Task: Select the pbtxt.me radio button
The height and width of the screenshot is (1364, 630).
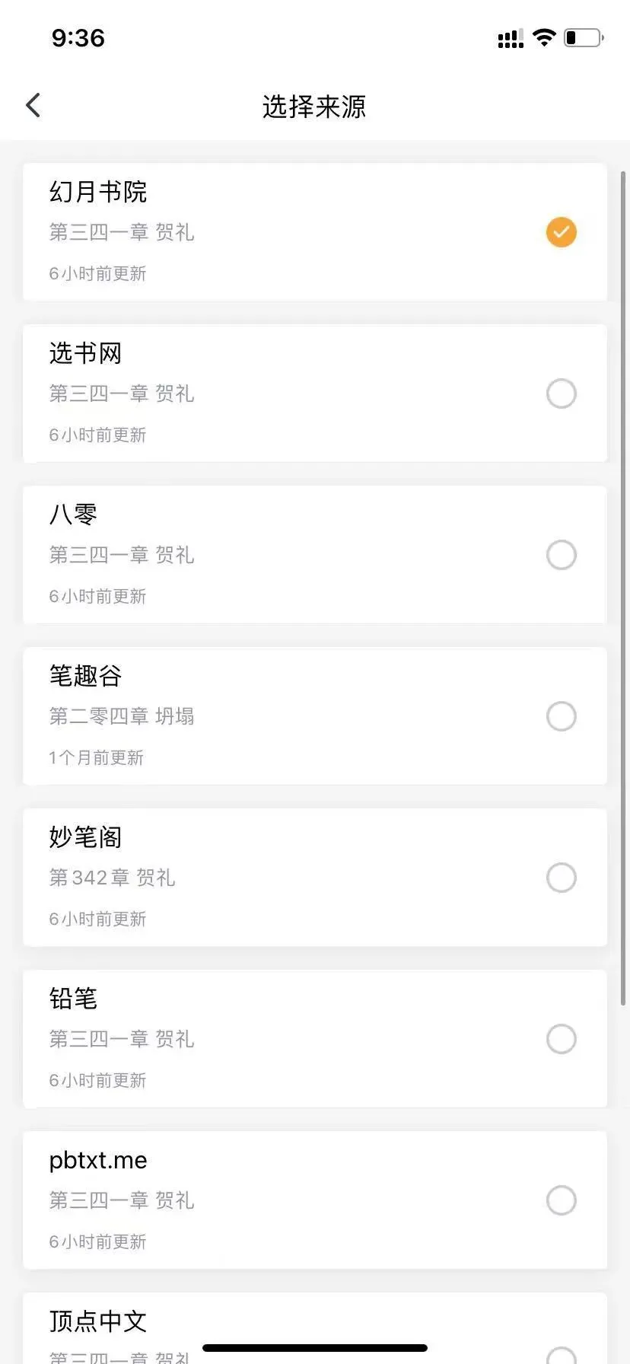Action: tap(561, 1200)
